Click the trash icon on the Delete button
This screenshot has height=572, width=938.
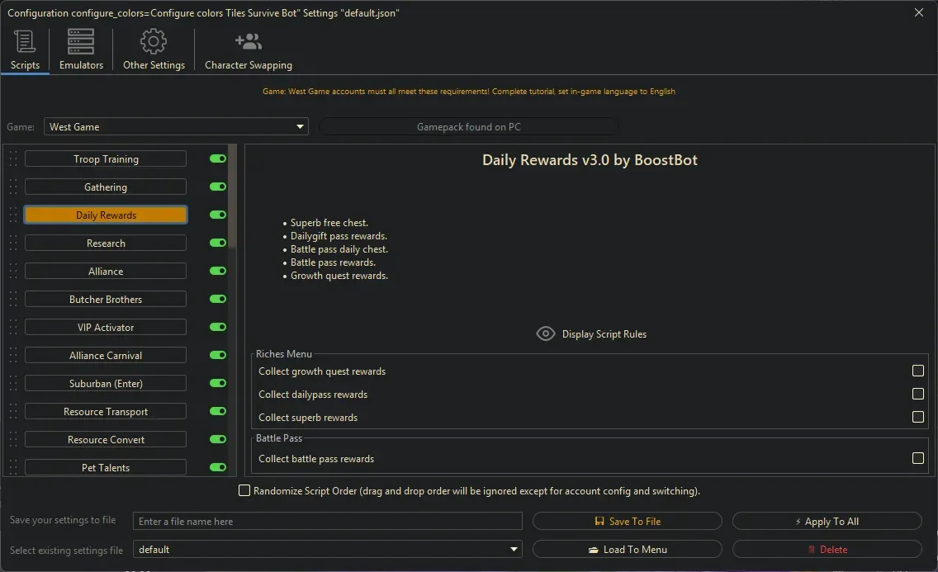pyautogui.click(x=812, y=549)
